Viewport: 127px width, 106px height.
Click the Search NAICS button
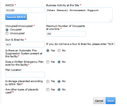click(x=16, y=17)
